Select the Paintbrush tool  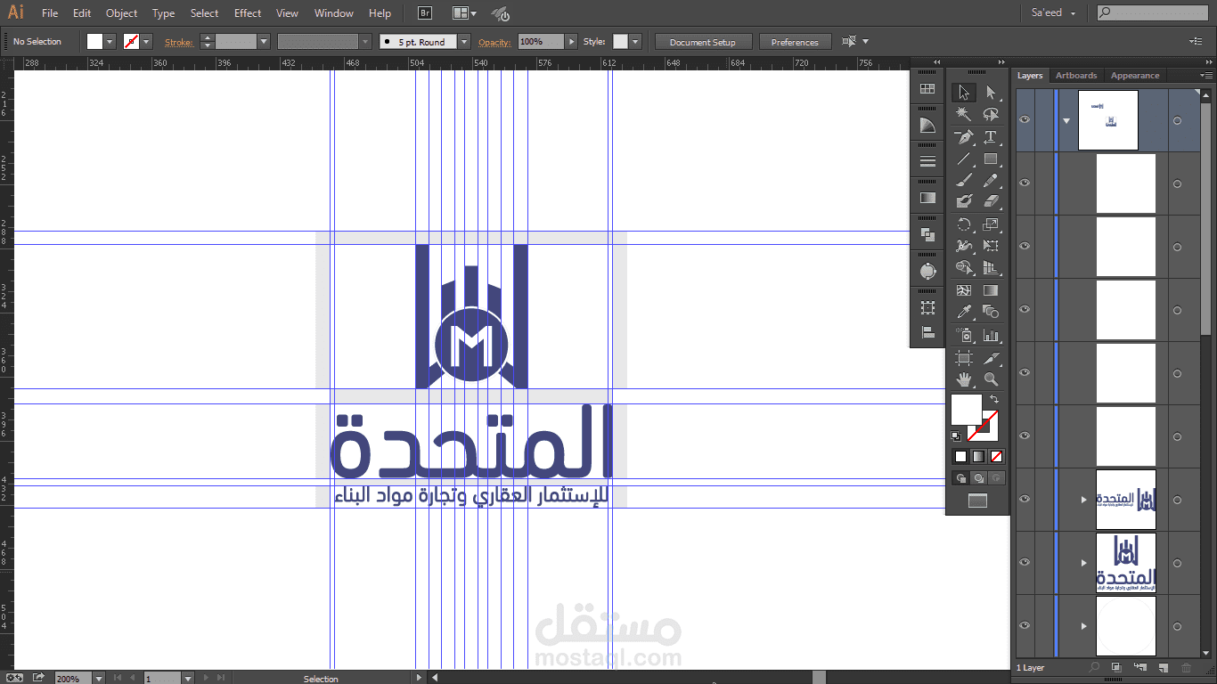pyautogui.click(x=963, y=181)
